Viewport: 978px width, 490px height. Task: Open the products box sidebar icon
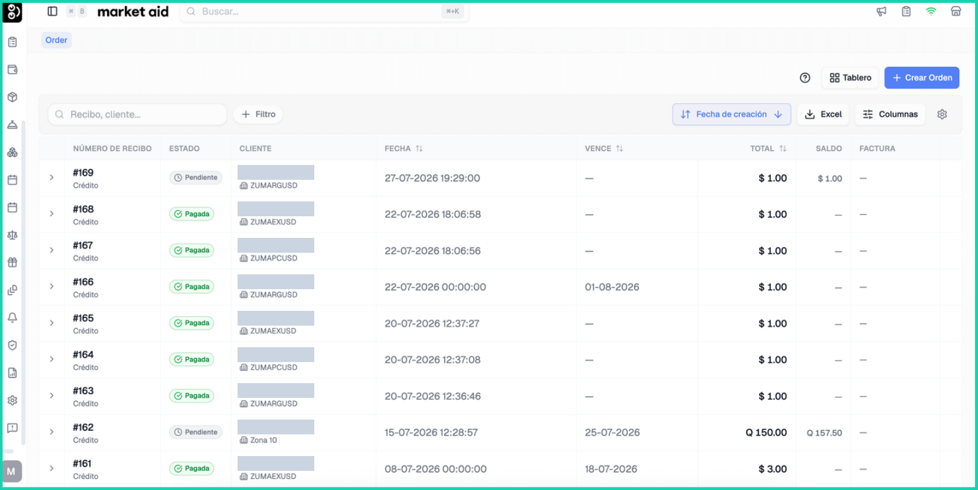click(x=12, y=97)
